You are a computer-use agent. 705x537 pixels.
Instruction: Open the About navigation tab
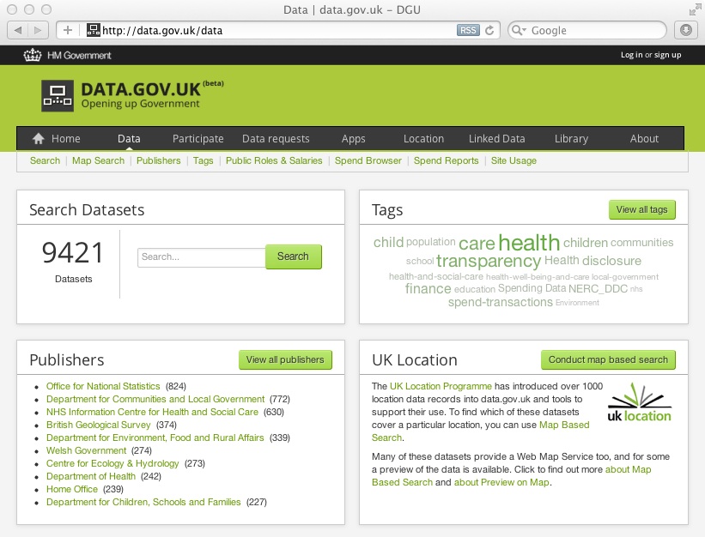pos(644,139)
